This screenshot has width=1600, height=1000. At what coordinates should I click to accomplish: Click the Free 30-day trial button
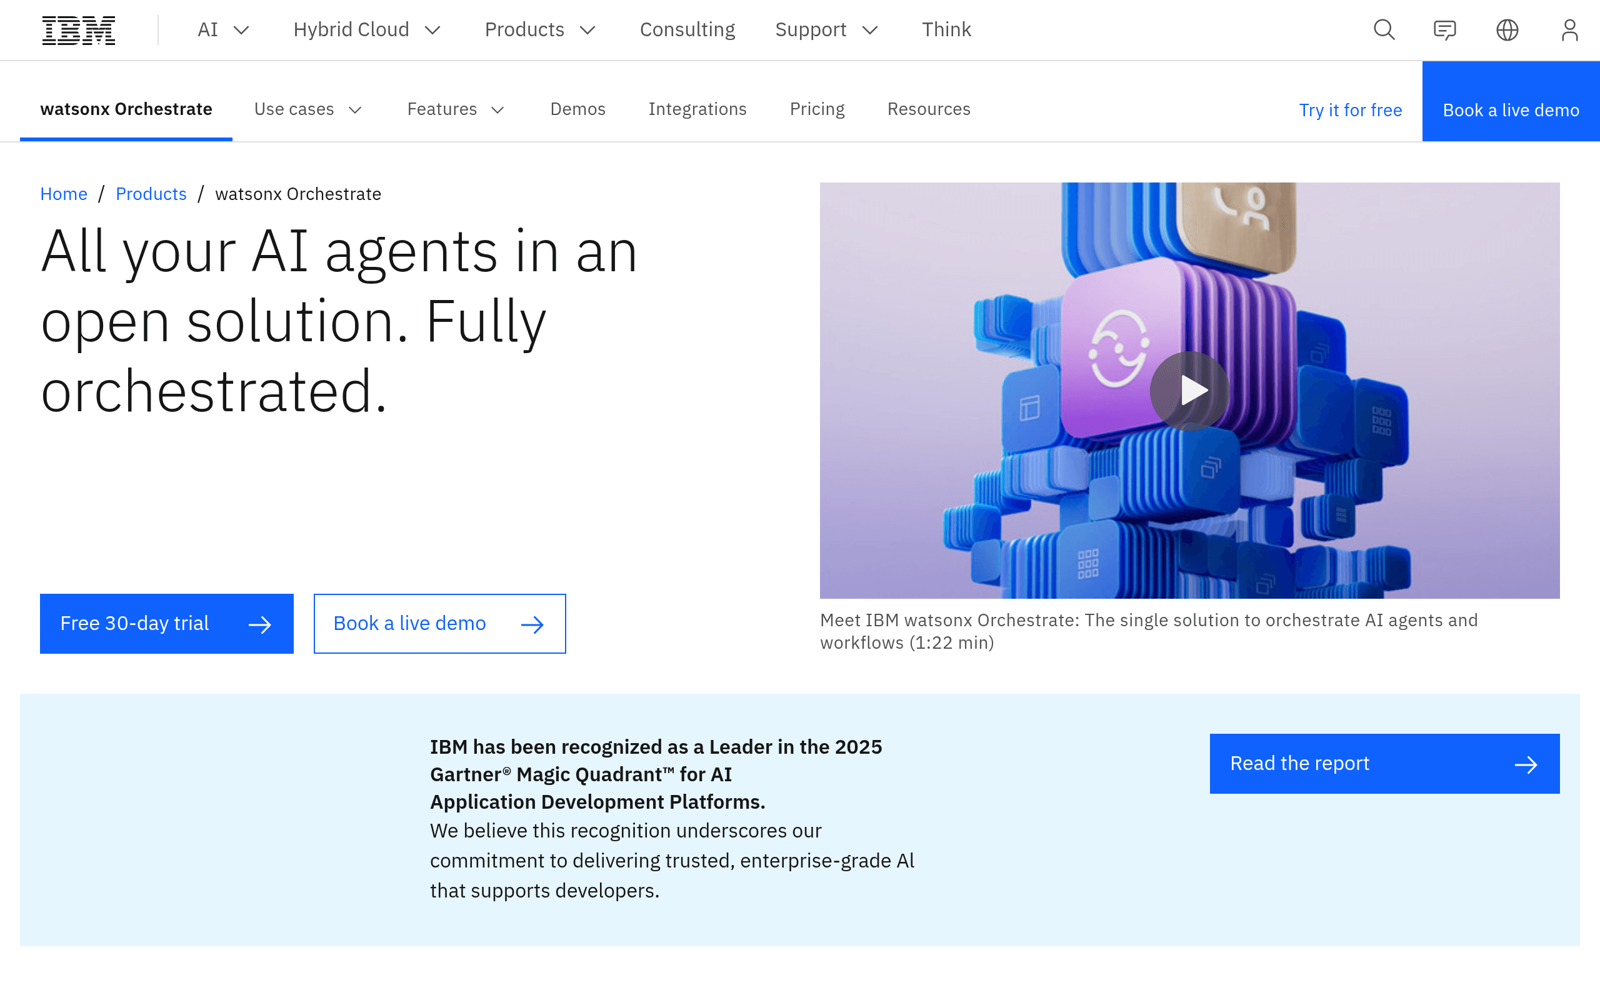tap(166, 623)
